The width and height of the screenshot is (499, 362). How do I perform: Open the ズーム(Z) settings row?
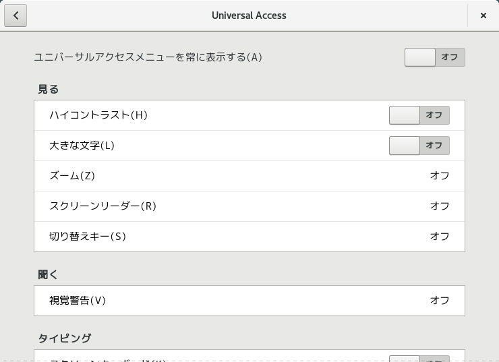click(x=249, y=176)
